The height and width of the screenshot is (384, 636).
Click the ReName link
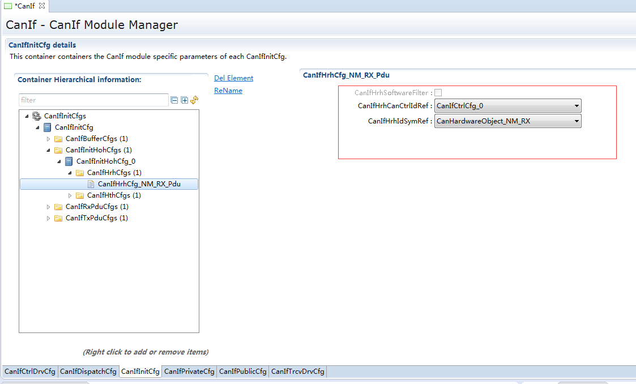coord(228,91)
